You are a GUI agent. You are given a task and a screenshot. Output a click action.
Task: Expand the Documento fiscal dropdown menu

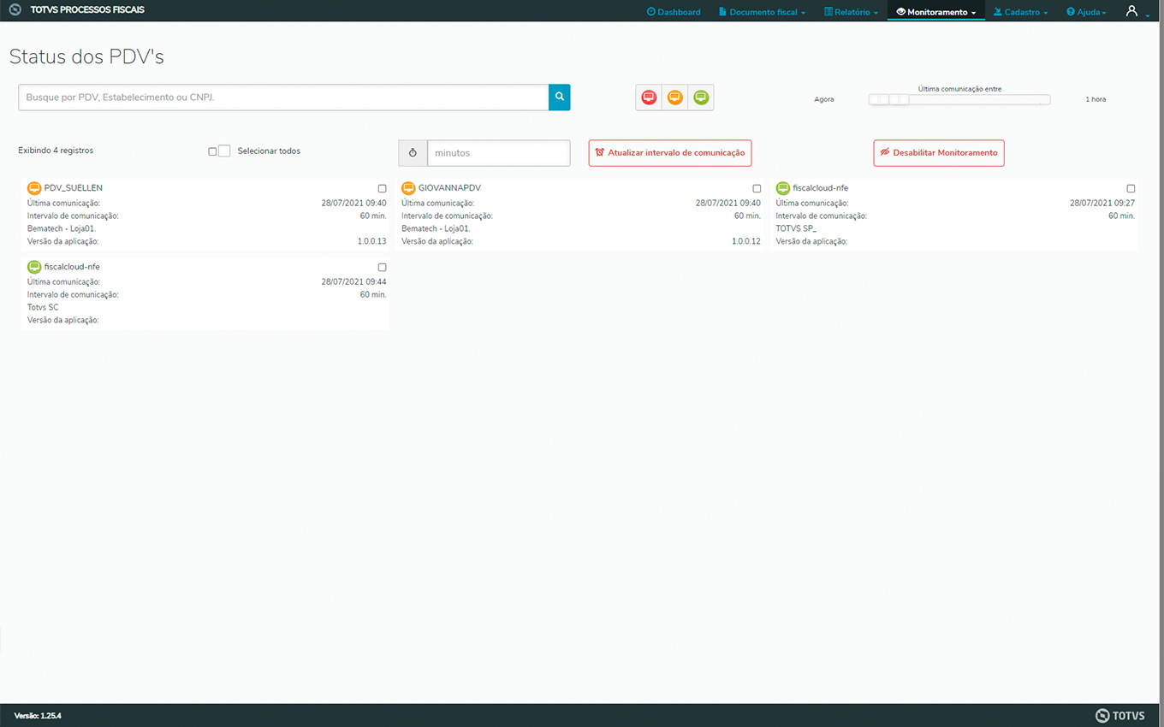pos(762,12)
